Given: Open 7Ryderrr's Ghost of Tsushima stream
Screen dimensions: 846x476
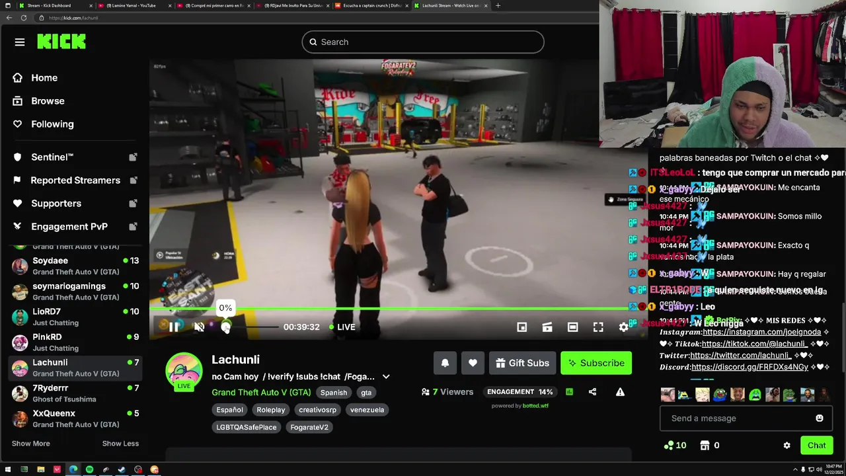Looking at the screenshot, I should tap(75, 393).
